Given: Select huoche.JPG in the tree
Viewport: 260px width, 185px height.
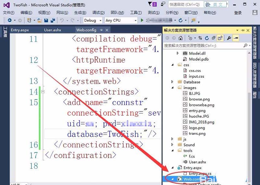Looking at the screenshot, I should pyautogui.click(x=199, y=116).
